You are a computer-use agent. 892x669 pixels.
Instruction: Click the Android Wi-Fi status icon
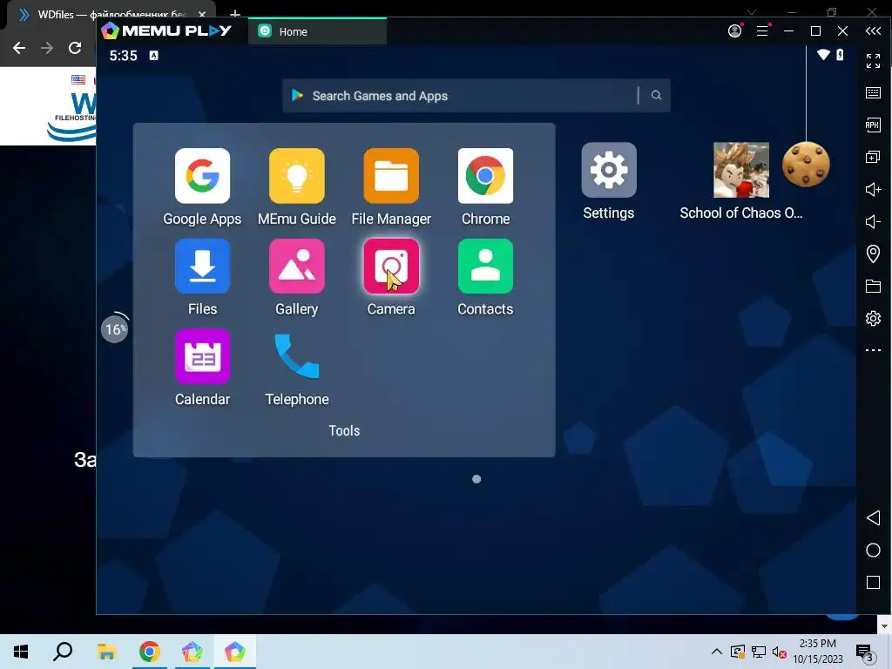(x=823, y=55)
